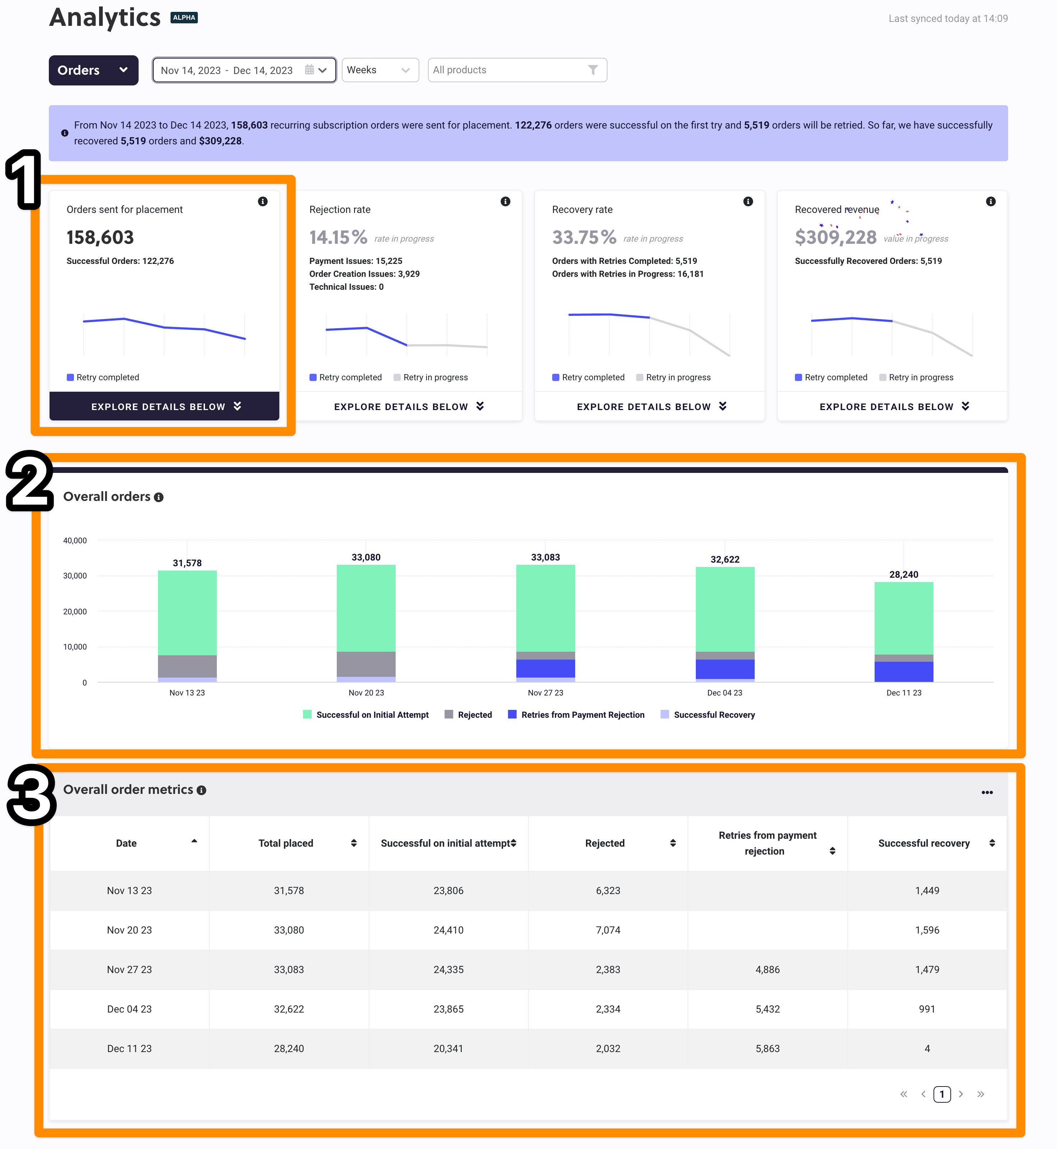
Task: Click the All products filter field
Action: click(x=503, y=70)
